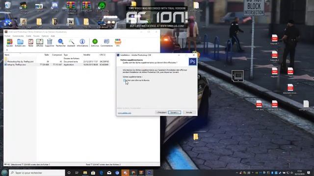Viewport: 314px width, 176px height.
Task: Click the Photoshop installer taskbar icon
Action: point(149,173)
